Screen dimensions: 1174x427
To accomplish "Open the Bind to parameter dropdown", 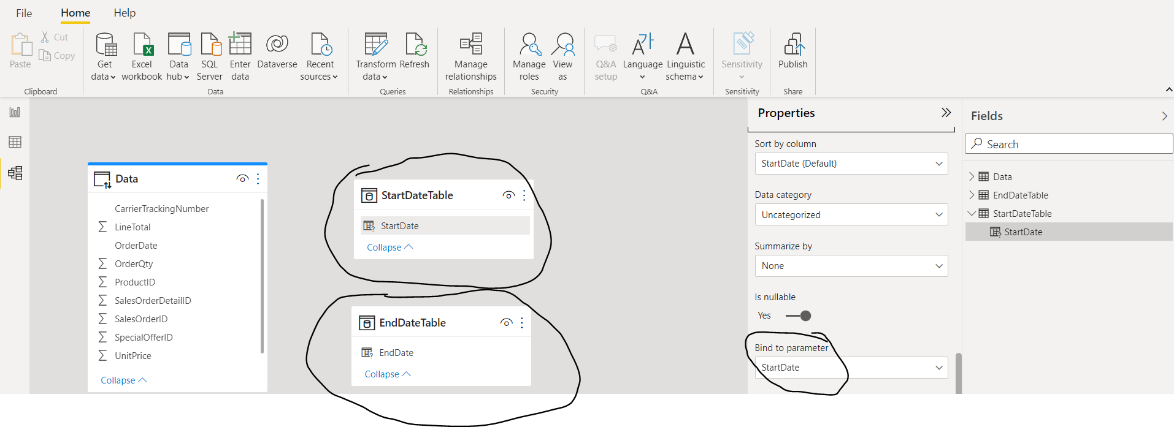I will coord(851,368).
